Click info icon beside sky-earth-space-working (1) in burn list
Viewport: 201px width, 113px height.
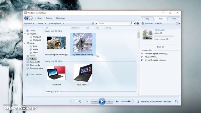coord(142,54)
